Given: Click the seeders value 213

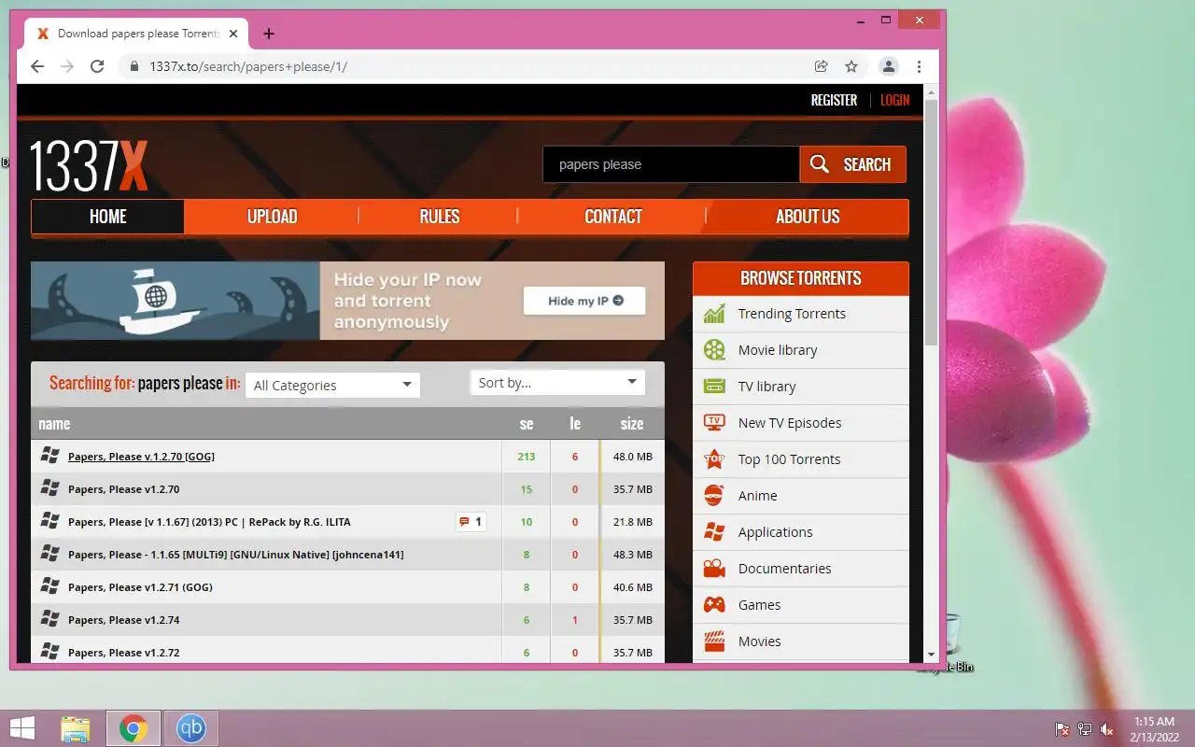Looking at the screenshot, I should [x=526, y=457].
